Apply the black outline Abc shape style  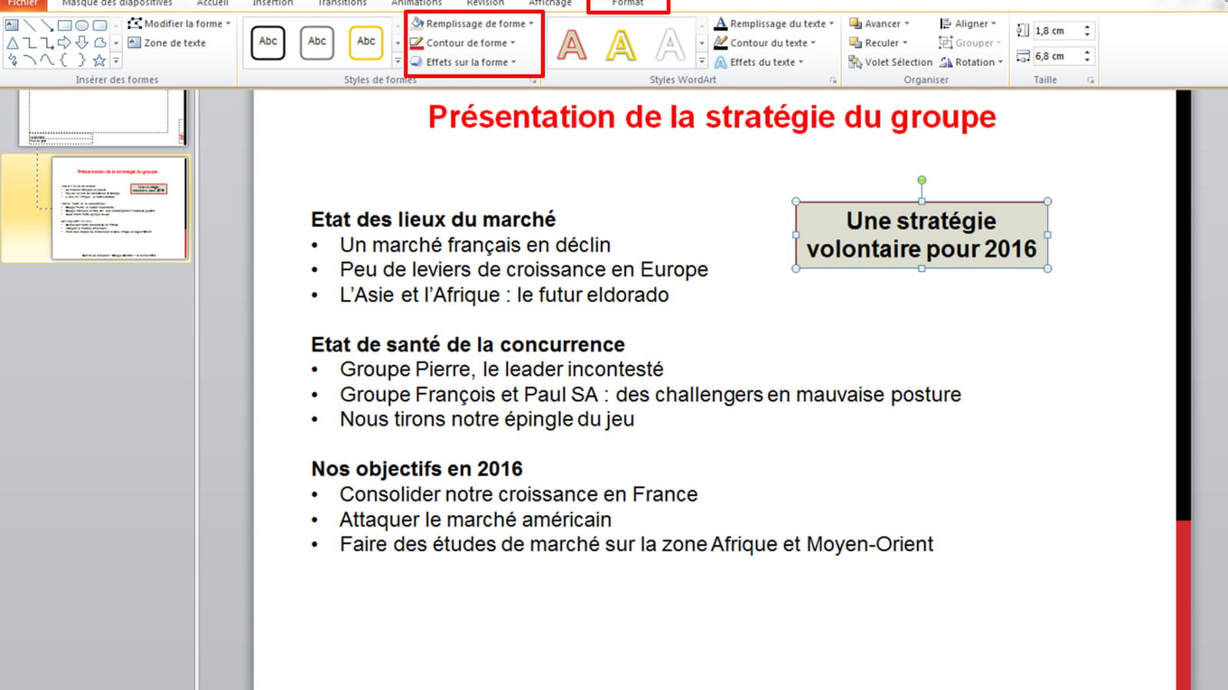pyautogui.click(x=268, y=42)
